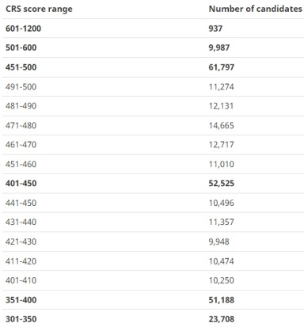
Task: Click the 11,357 candidates value
Action: tap(221, 222)
